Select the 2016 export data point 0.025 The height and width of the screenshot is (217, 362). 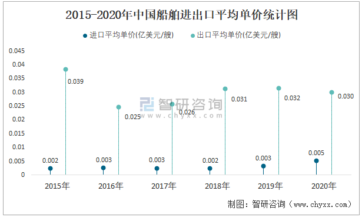[x=119, y=107]
